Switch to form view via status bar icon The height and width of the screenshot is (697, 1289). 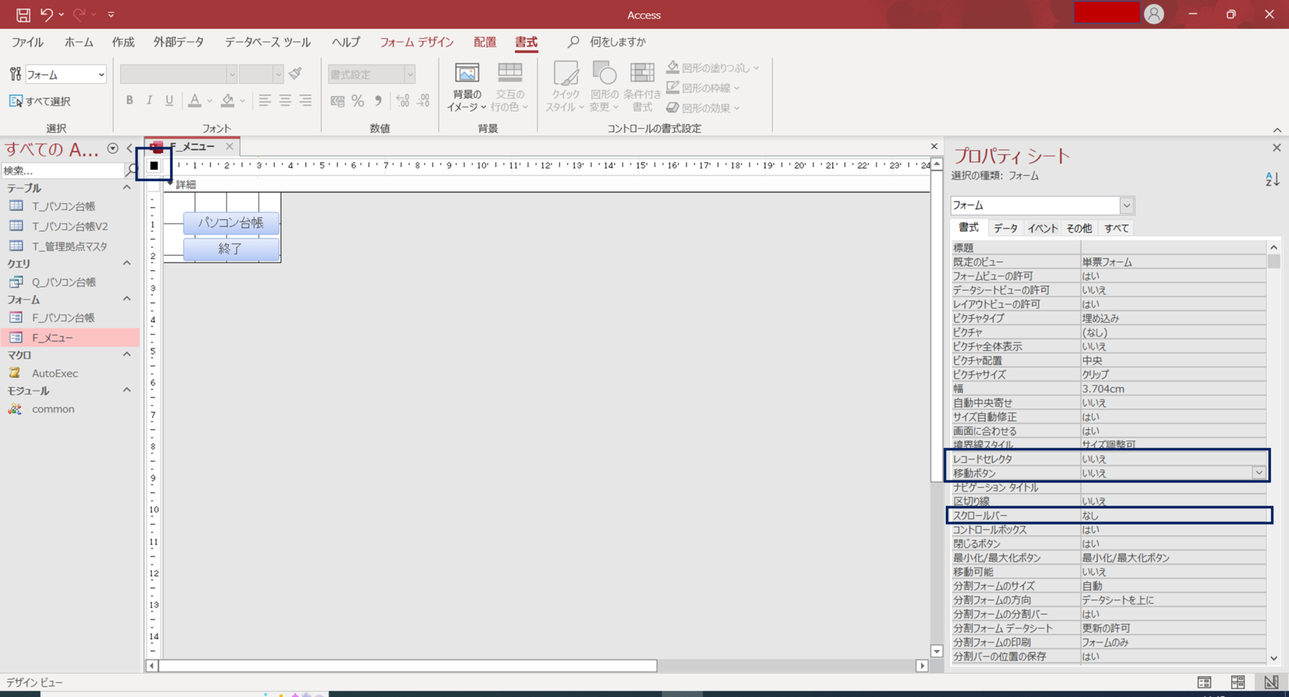point(1204,682)
